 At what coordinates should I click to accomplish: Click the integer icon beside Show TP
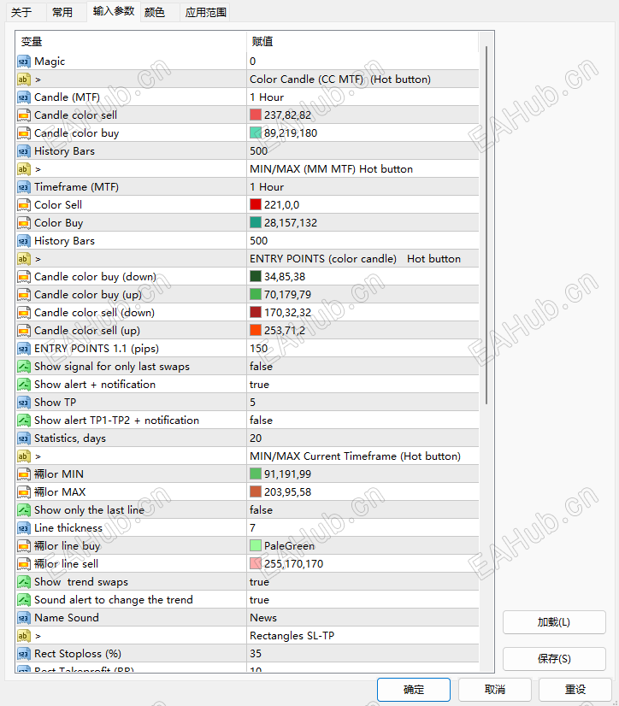[x=24, y=403]
